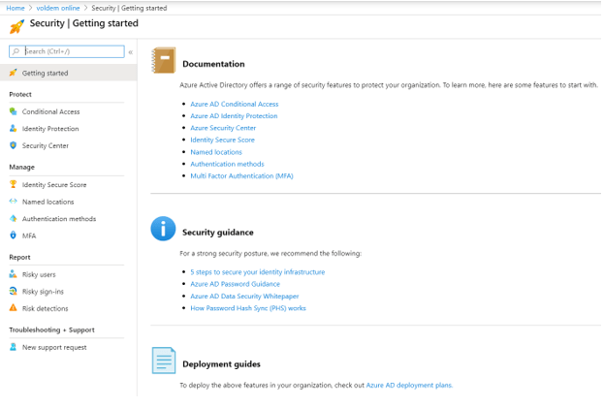Click the Authentication methods diamond icon
This screenshot has width=604, height=407.
(x=13, y=219)
